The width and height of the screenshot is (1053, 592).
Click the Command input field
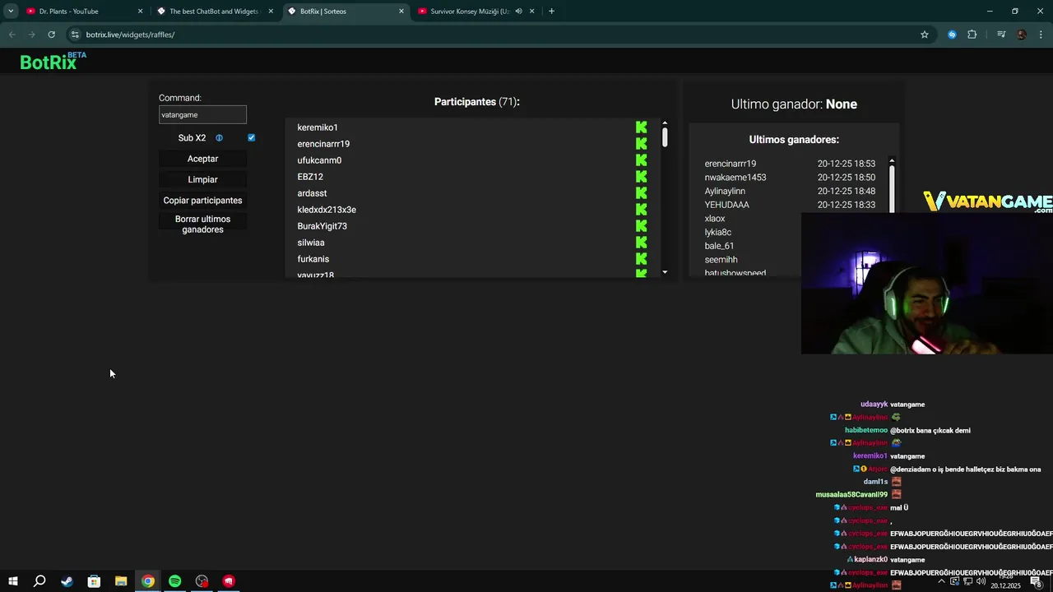pos(202,115)
